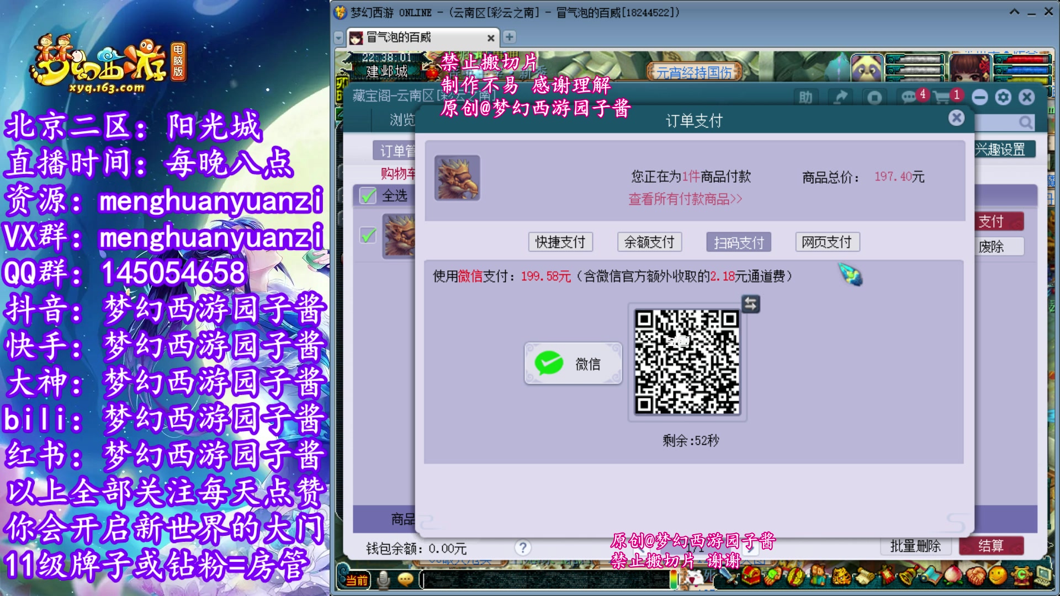Click the red health bar of character
Screen dimensions: 1060x596
click(1021, 59)
